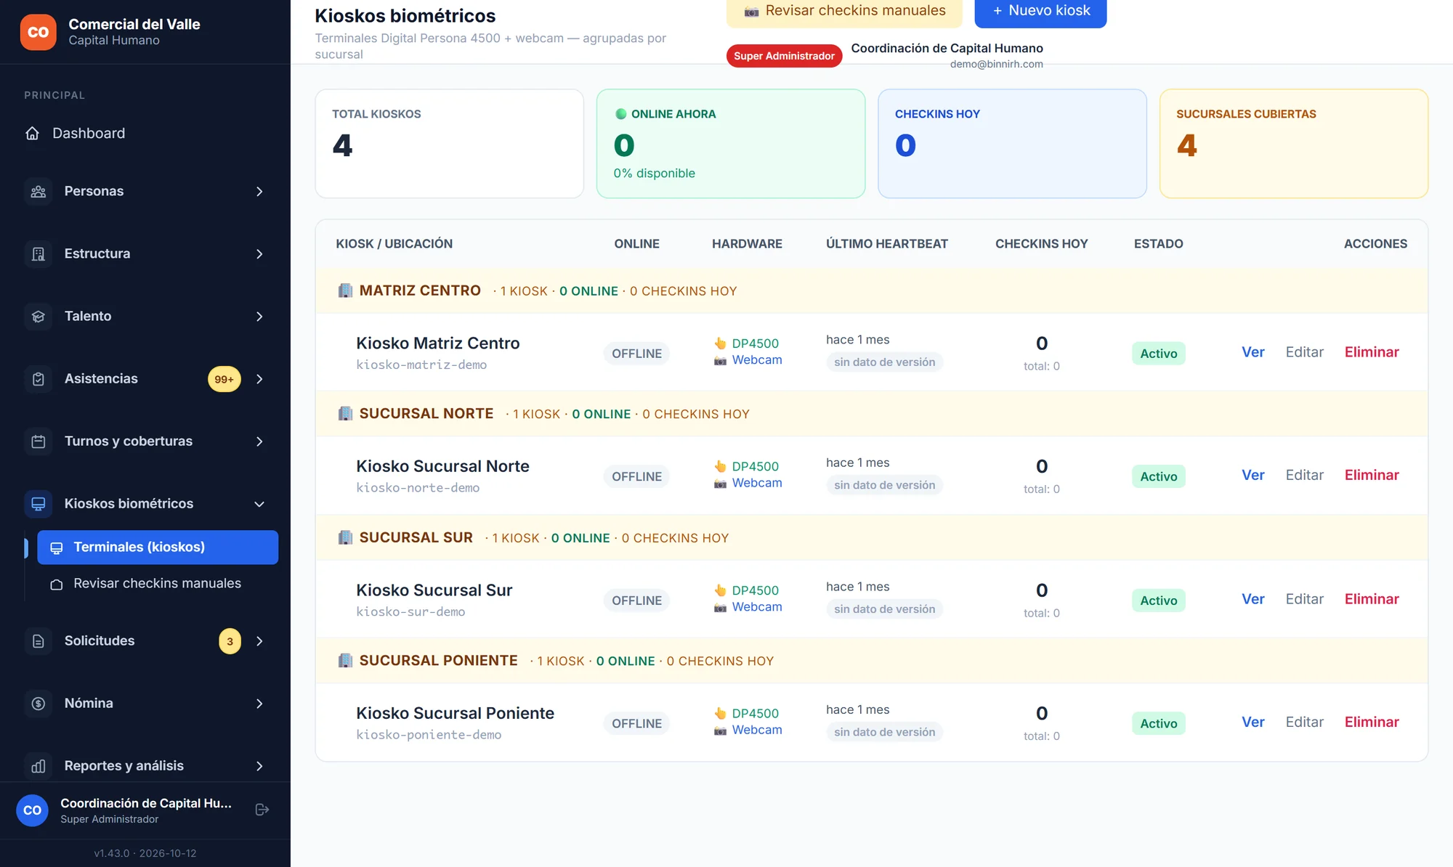Click the Super Administrador red badge
The width and height of the screenshot is (1453, 867).
point(784,56)
